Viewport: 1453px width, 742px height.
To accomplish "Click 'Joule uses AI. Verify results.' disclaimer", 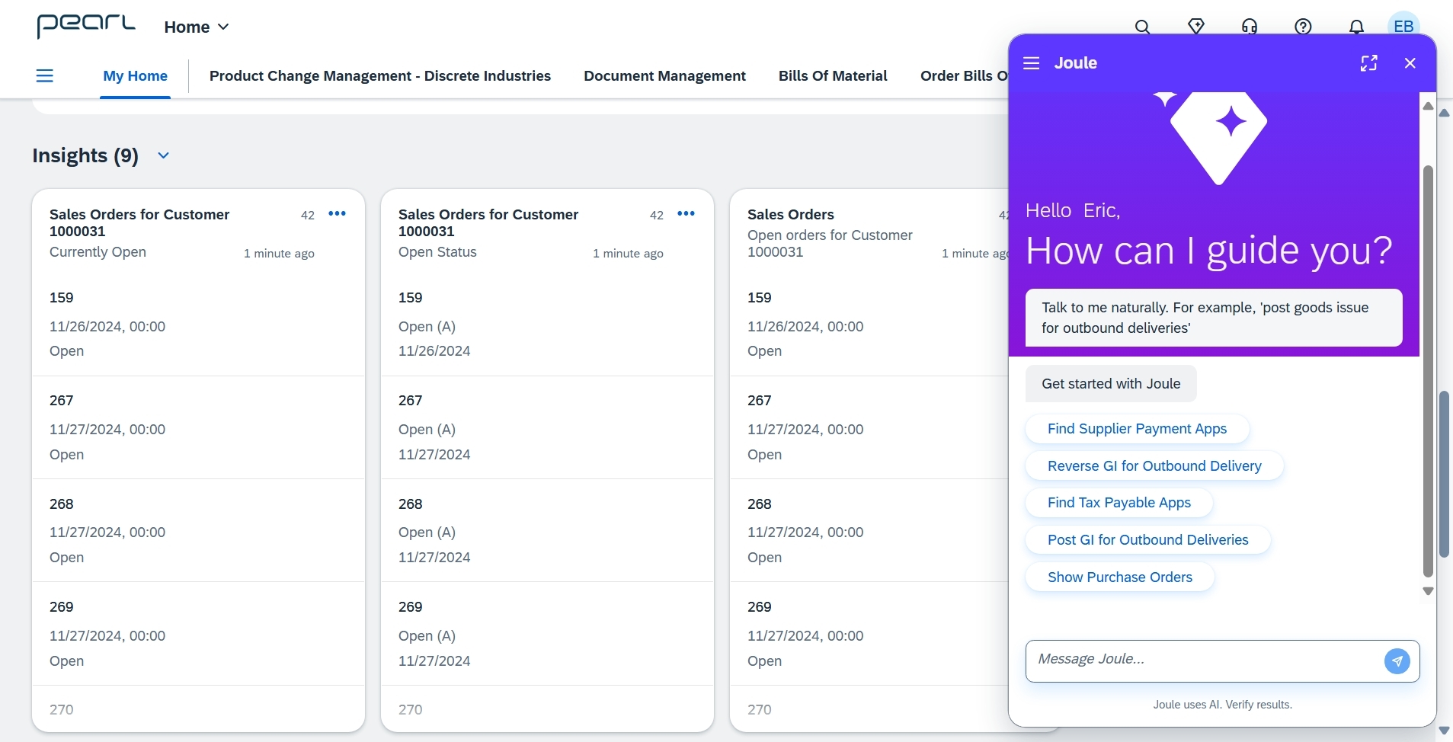I will (x=1222, y=705).
